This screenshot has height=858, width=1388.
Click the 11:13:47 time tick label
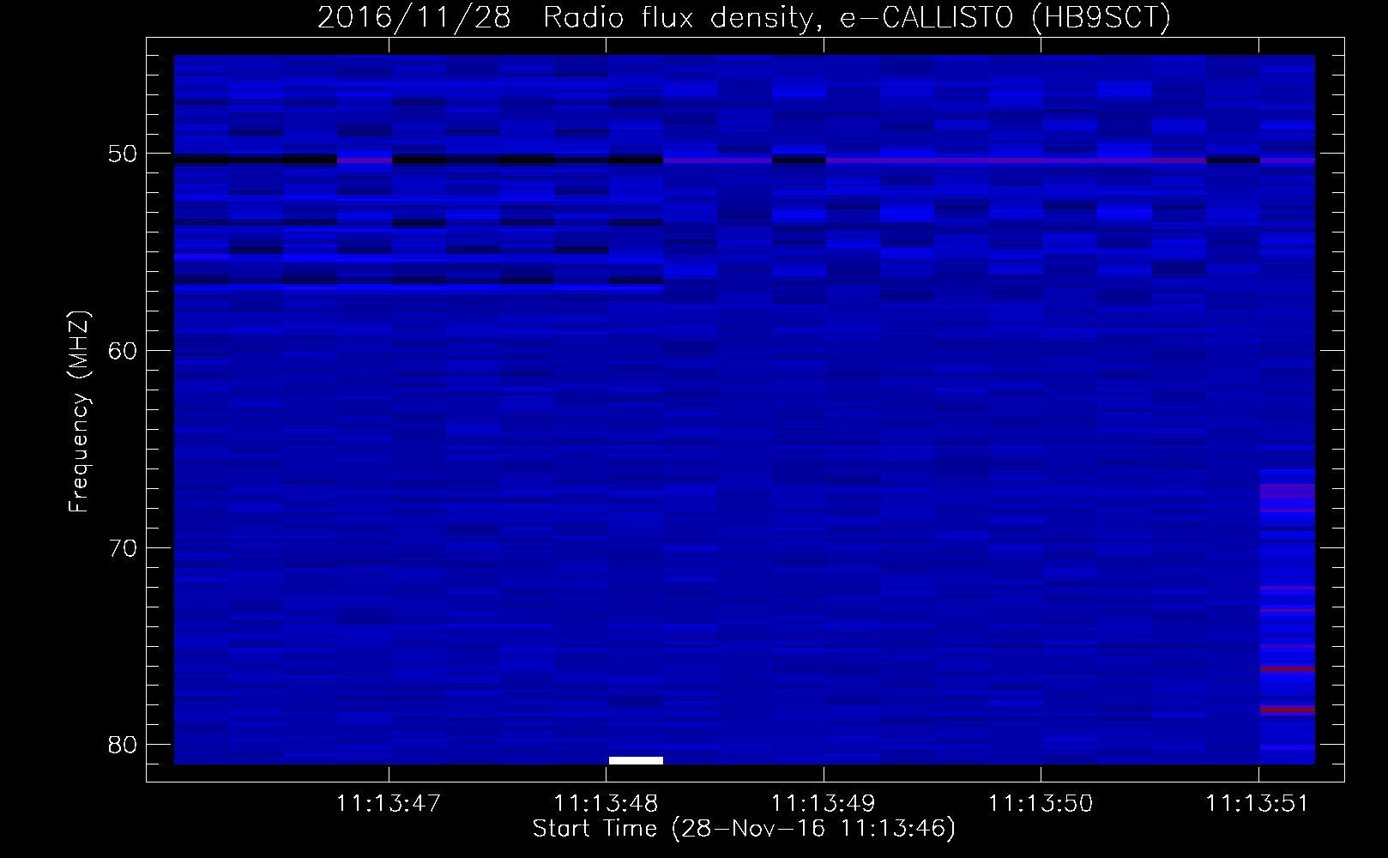(388, 804)
